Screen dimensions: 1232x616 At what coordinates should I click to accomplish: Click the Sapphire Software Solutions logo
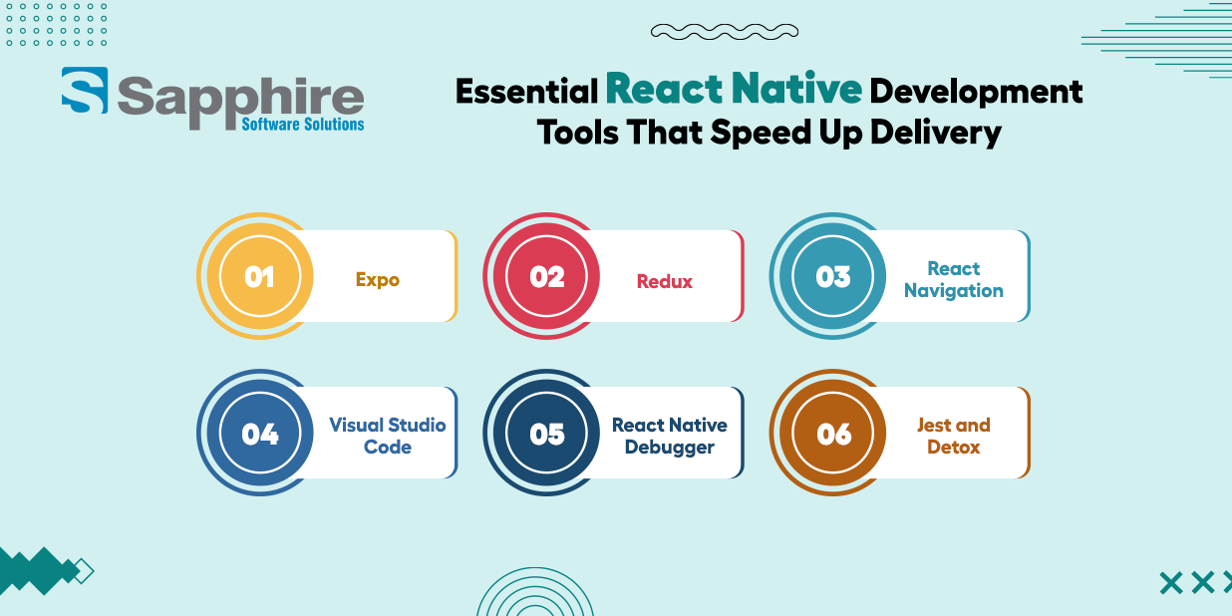click(212, 100)
